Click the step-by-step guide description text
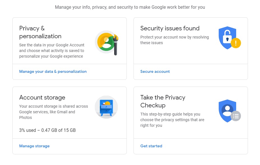The width and height of the screenshot is (260, 165). (x=172, y=120)
